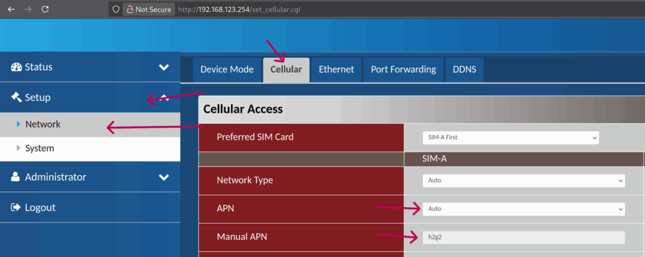Click the Not Secure padlock icon

click(129, 9)
